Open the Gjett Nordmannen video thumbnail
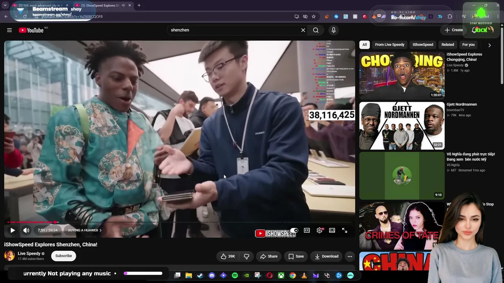504x283 pixels. [402, 126]
